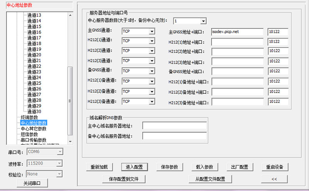Screen dimensions: 309x191
Task: Collapse panel with the << button
Action: click(x=274, y=179)
